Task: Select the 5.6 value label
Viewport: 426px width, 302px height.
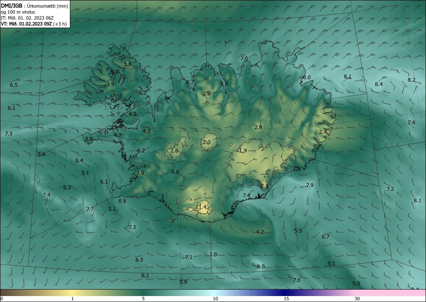Action: [175, 172]
